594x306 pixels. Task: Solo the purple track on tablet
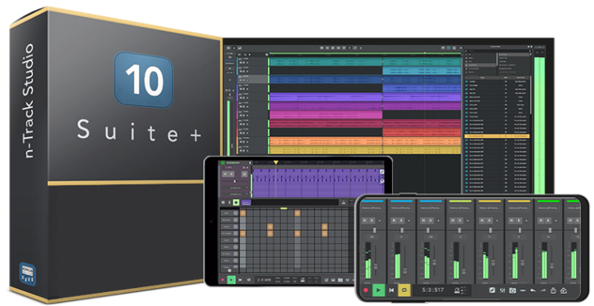pyautogui.click(x=231, y=174)
